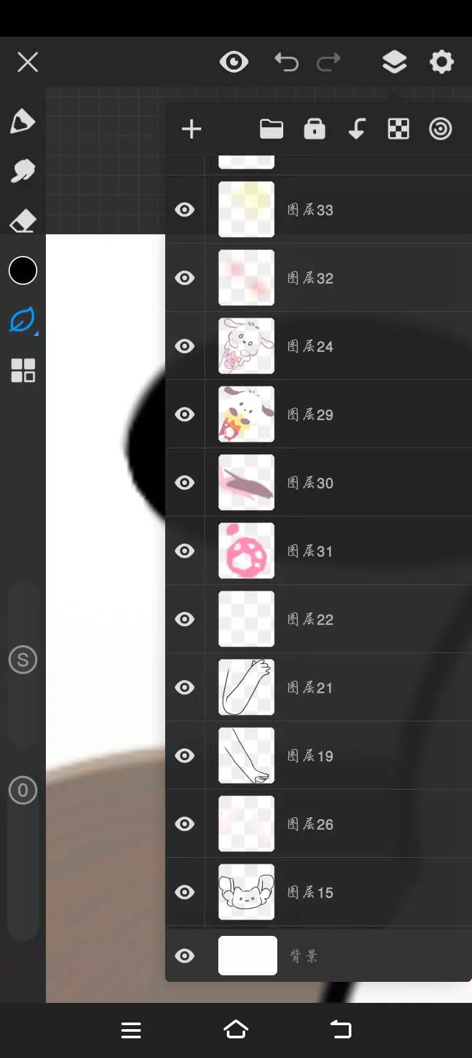The height and width of the screenshot is (1058, 472).
Task: Hide layer 图层33
Action: click(x=185, y=209)
